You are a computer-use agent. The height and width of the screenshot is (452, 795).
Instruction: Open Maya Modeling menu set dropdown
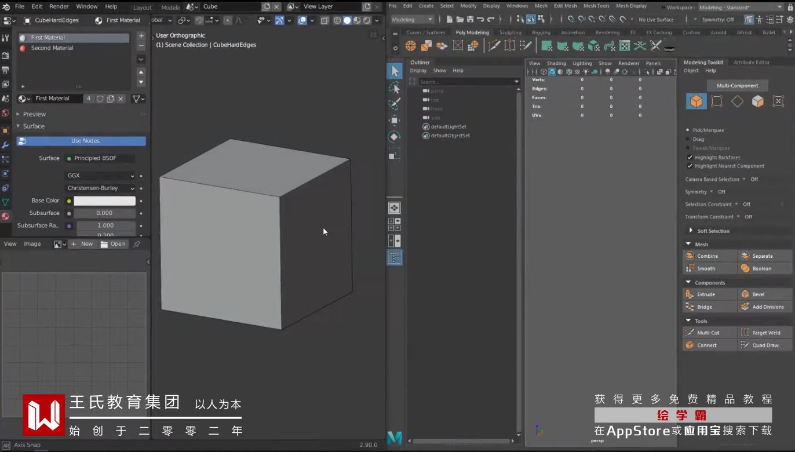413,19
